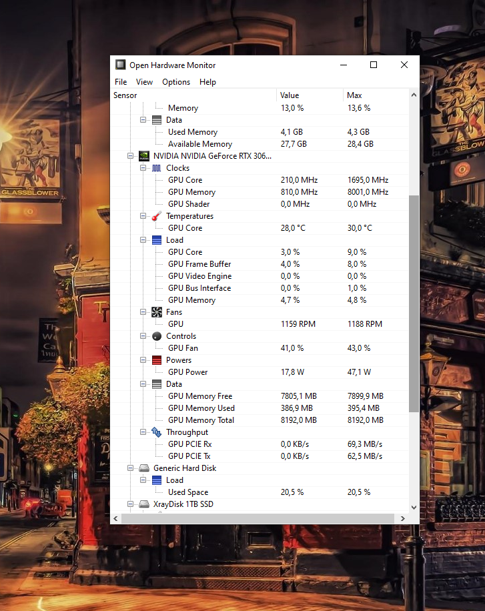Click the blue Load icon under NVIDIA GPU
485x611 pixels.
tap(156, 240)
